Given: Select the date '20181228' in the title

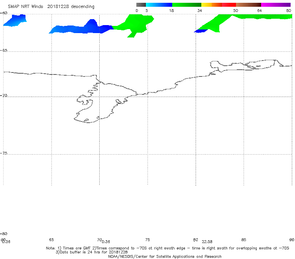Looking at the screenshot, I should coord(58,6).
